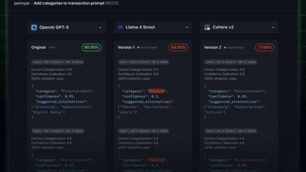
Task: Click the highlighted Culture value in Version 1's second result
Action: click(157, 160)
